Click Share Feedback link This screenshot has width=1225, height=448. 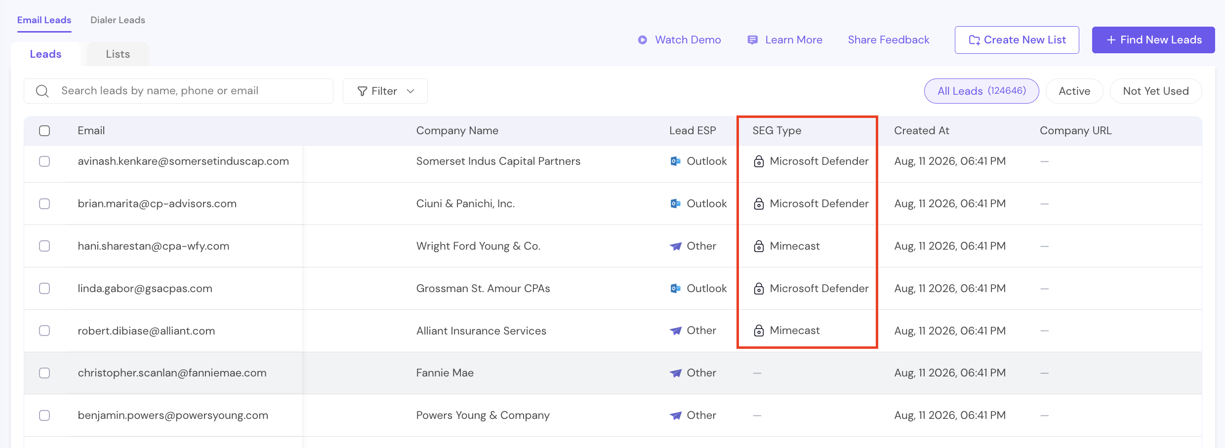point(889,40)
